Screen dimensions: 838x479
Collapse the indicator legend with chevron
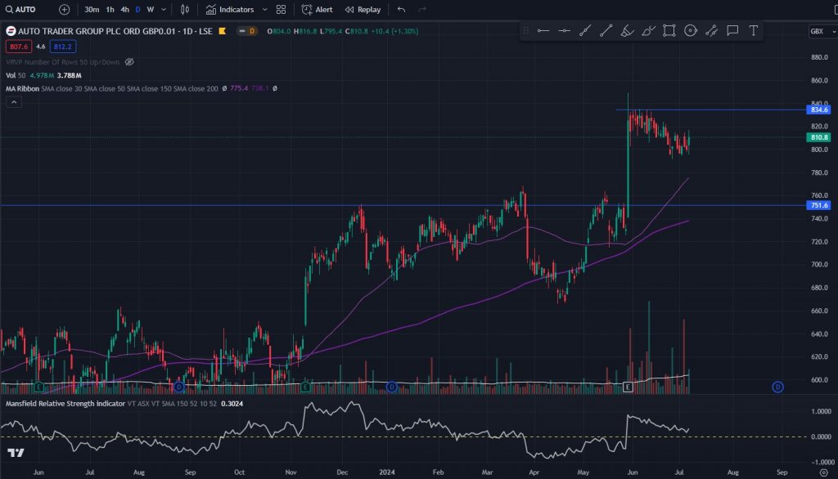[x=13, y=102]
